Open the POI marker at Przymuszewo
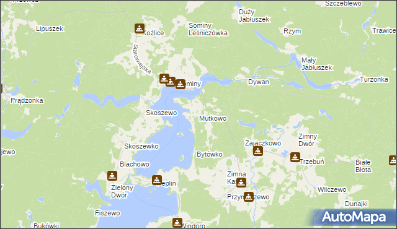Screen dimensions: 397x229 pos(249,196)
